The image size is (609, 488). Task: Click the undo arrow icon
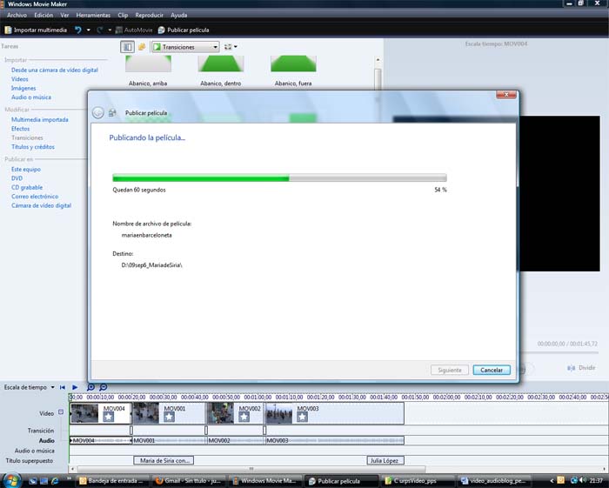(x=78, y=30)
